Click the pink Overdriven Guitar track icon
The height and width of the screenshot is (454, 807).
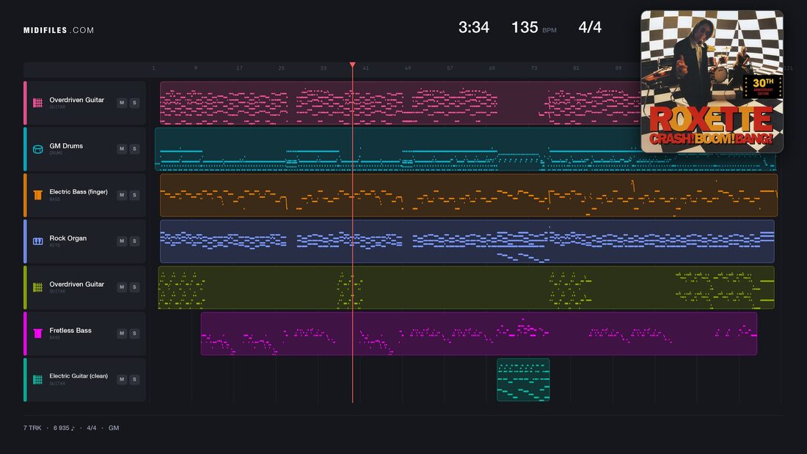(37, 103)
